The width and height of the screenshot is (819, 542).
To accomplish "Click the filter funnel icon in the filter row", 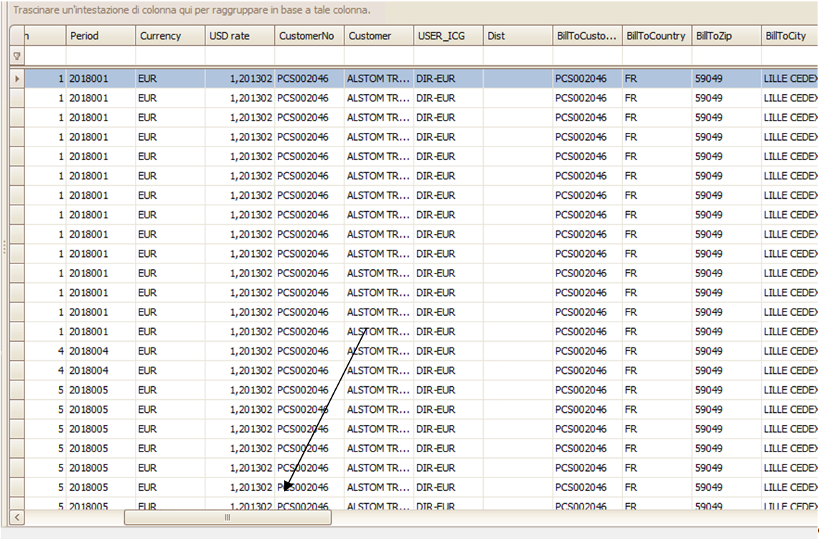I will tap(17, 55).
